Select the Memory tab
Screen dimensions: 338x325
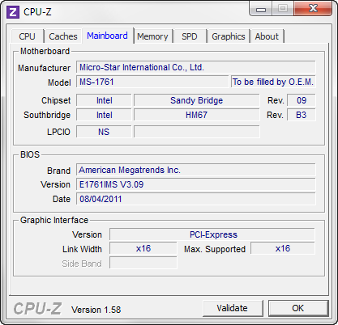point(152,36)
